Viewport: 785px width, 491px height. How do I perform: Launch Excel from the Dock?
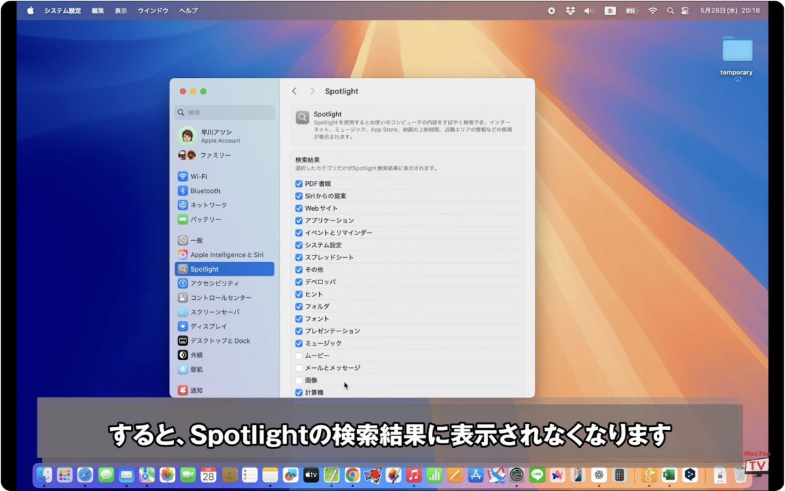coord(669,475)
